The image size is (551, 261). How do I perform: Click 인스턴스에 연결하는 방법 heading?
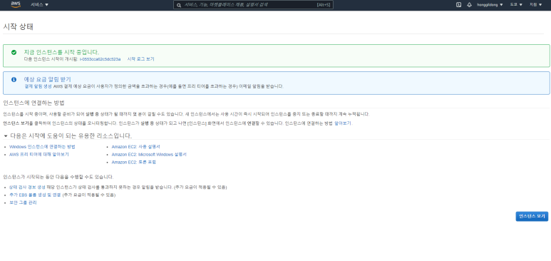click(34, 103)
